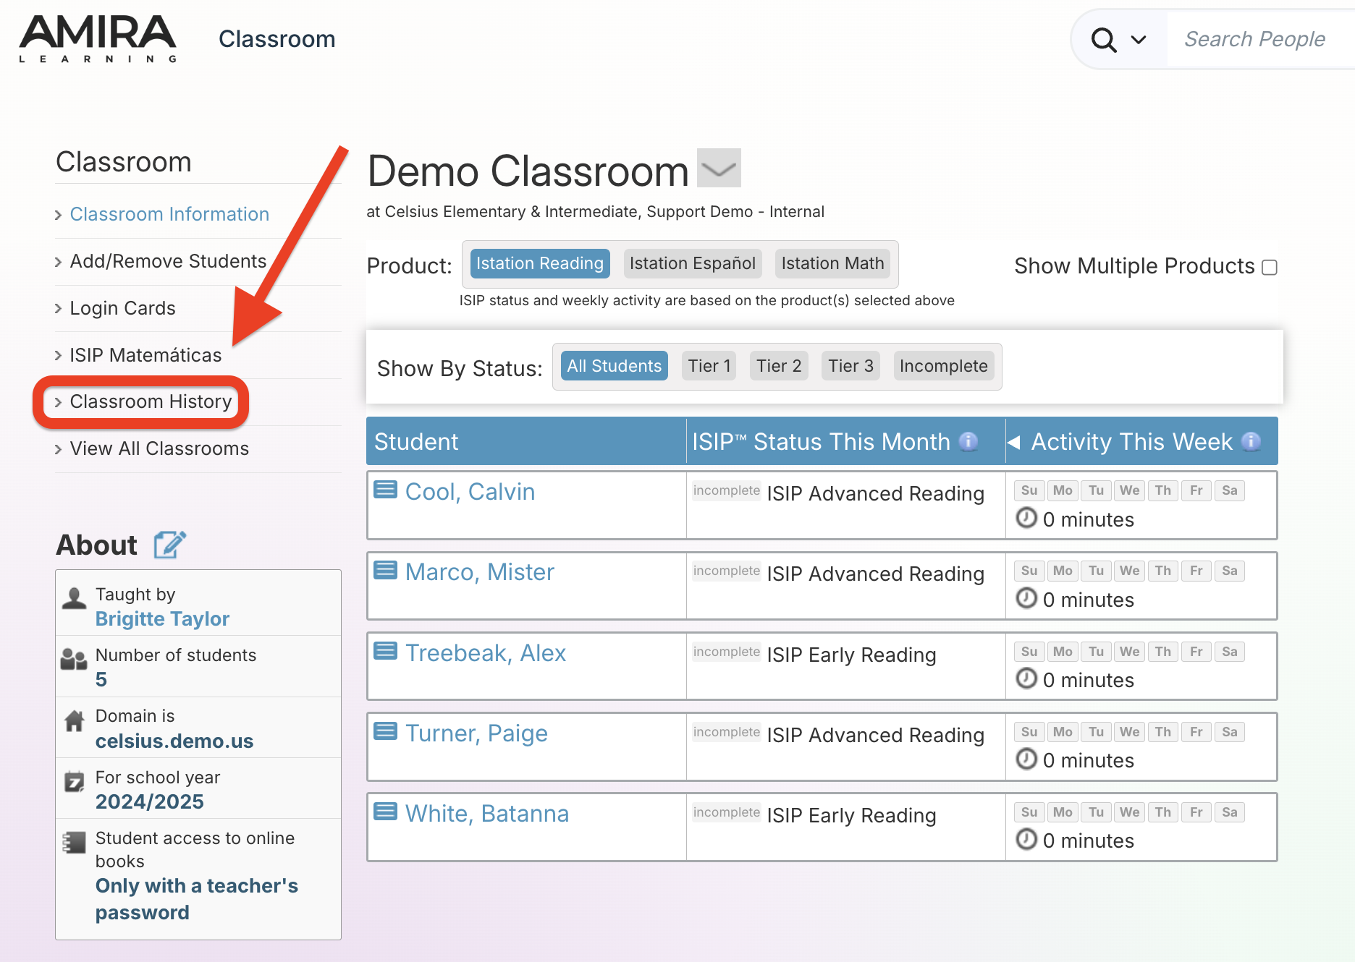
Task: Open Classroom History in sidebar
Action: pos(151,401)
